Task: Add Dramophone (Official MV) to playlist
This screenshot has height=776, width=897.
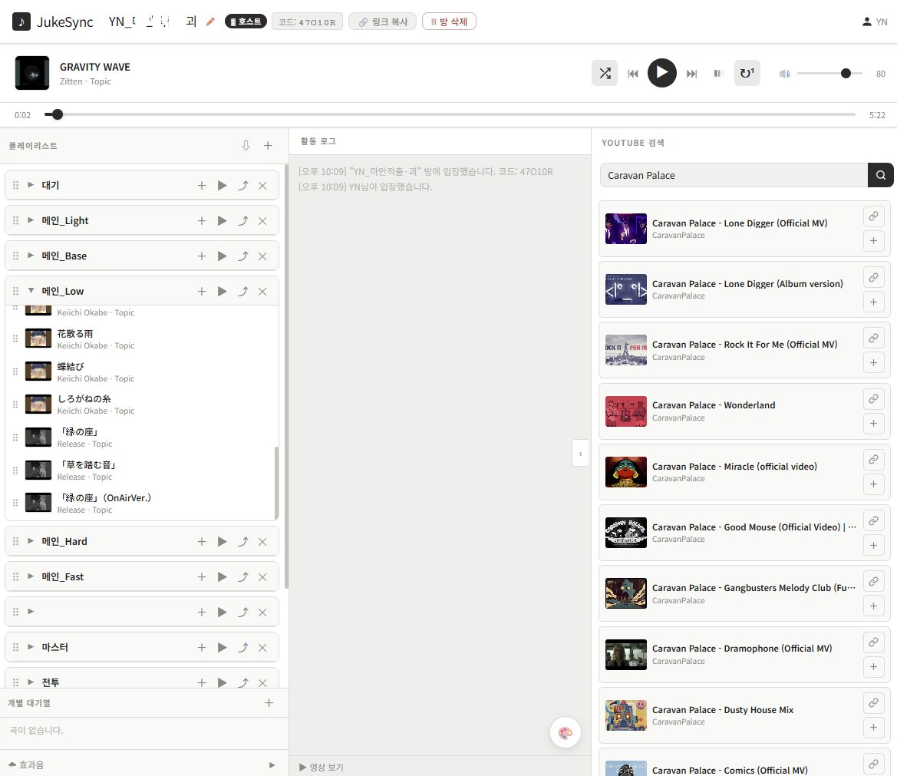Action: point(873,667)
